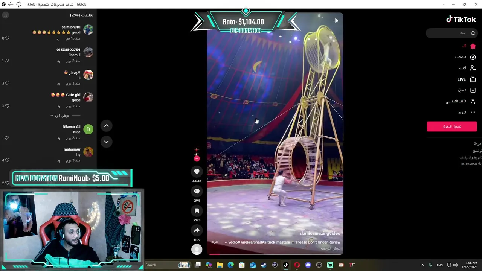This screenshot has height=271, width=482.
Task: Open Cute girl's profile avatar
Action: point(88,97)
